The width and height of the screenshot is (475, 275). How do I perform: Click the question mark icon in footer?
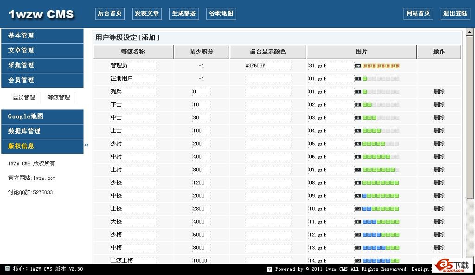tap(270, 269)
